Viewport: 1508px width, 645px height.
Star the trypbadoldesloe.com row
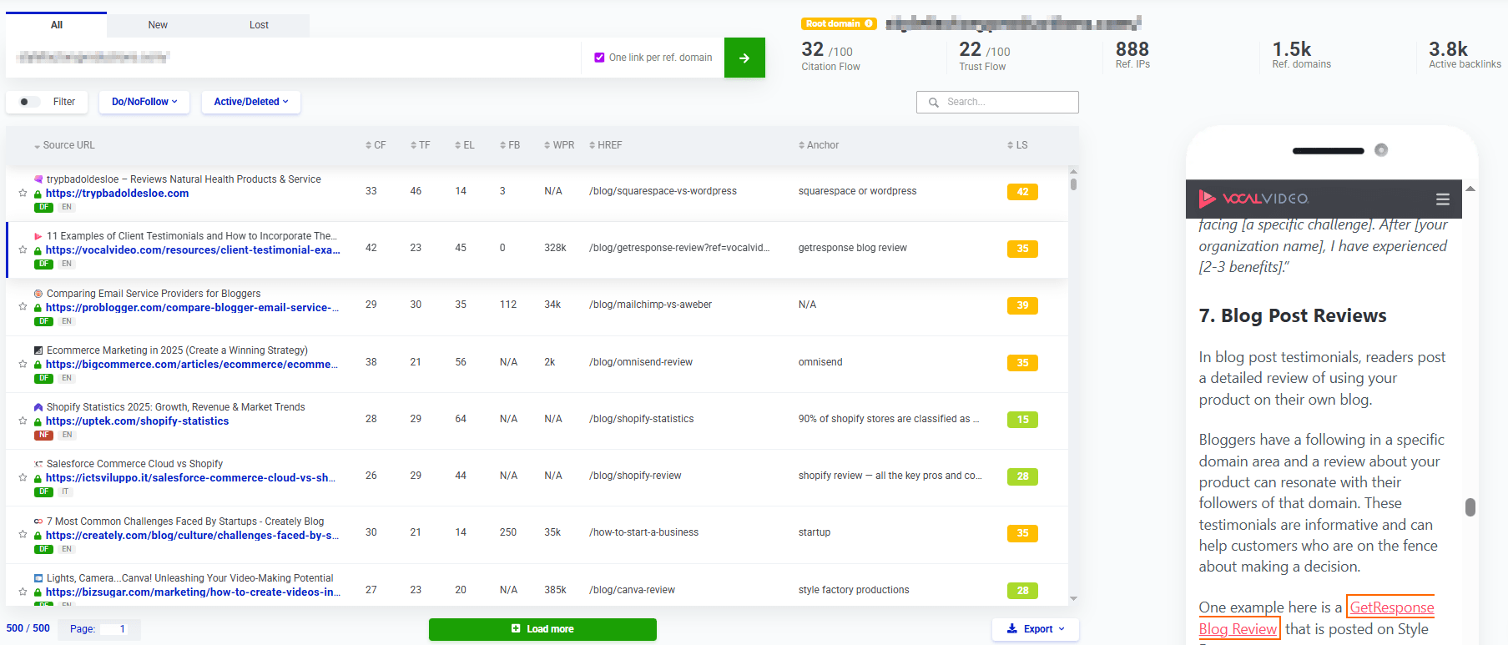(x=23, y=193)
